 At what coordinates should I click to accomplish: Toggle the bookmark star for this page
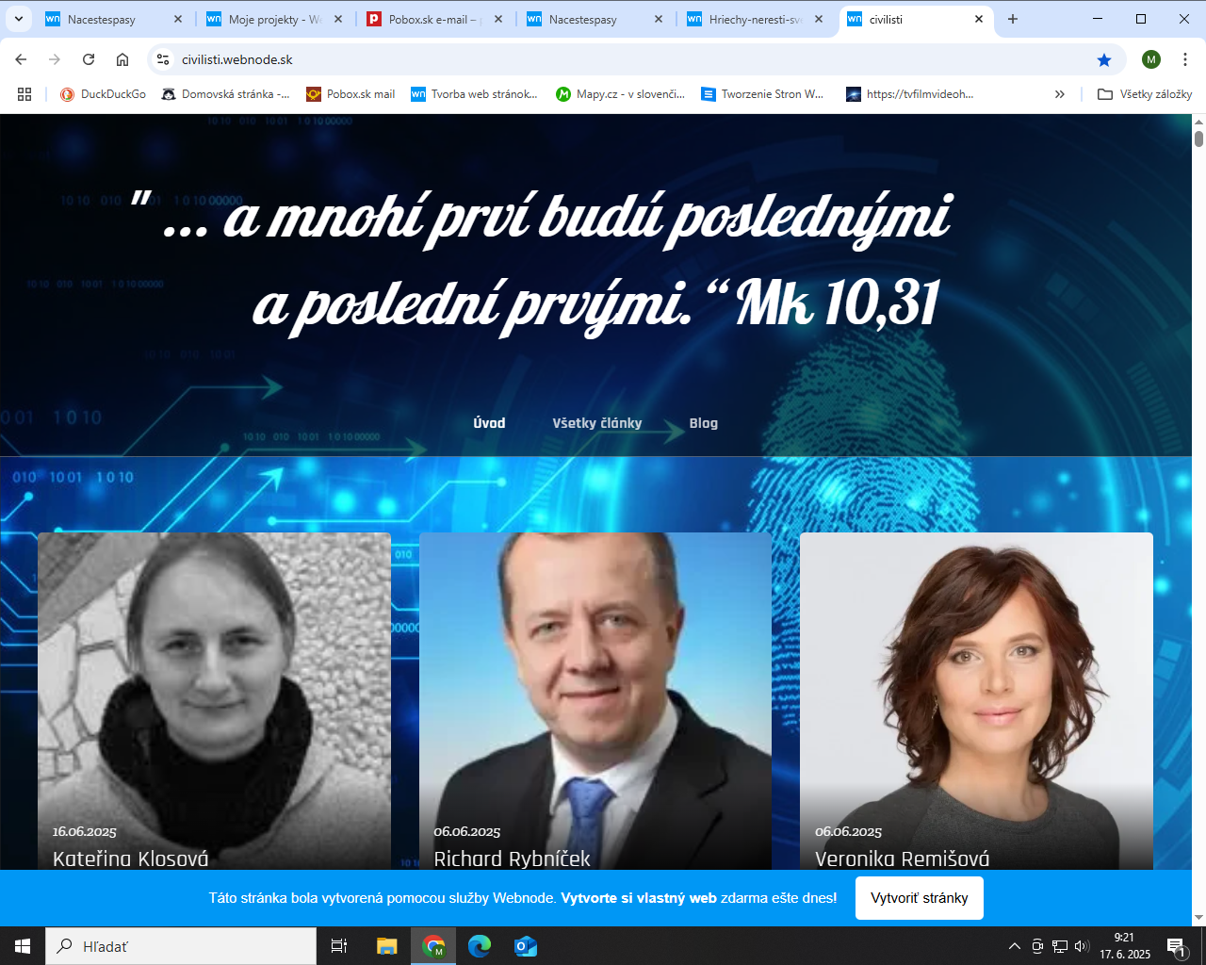tap(1104, 59)
